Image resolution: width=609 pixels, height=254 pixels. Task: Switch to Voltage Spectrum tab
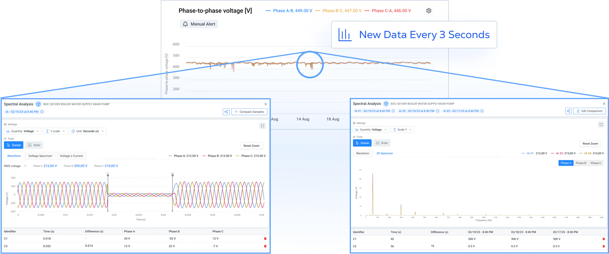tap(40, 156)
